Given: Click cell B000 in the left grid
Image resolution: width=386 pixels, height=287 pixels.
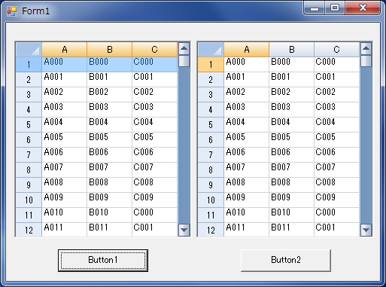Looking at the screenshot, I should coord(109,65).
